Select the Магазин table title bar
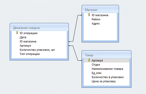 100,9
